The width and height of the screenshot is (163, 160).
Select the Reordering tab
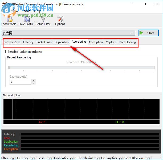tap(79, 42)
